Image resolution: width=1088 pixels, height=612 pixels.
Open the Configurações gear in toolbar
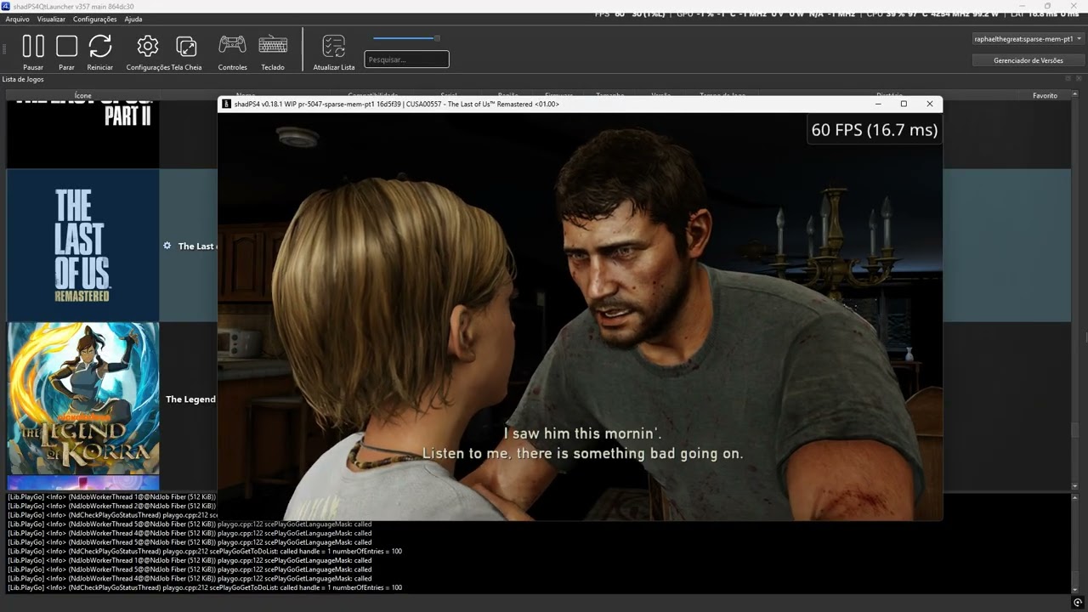[x=148, y=47]
